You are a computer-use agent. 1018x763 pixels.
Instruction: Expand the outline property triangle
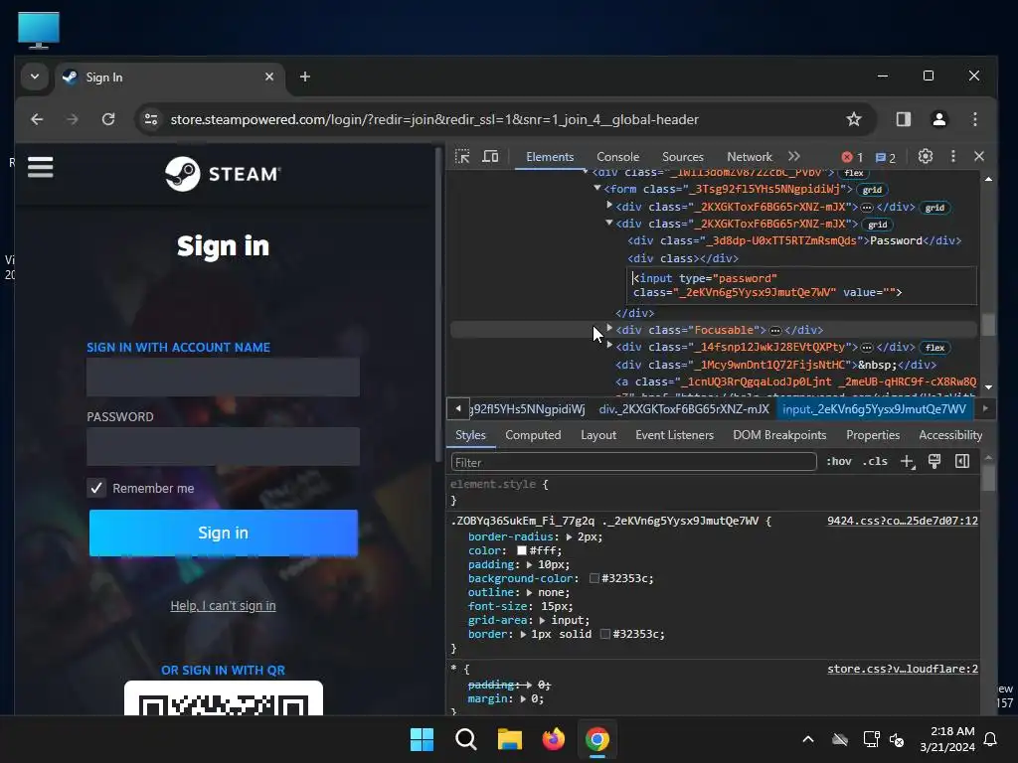coord(529,593)
